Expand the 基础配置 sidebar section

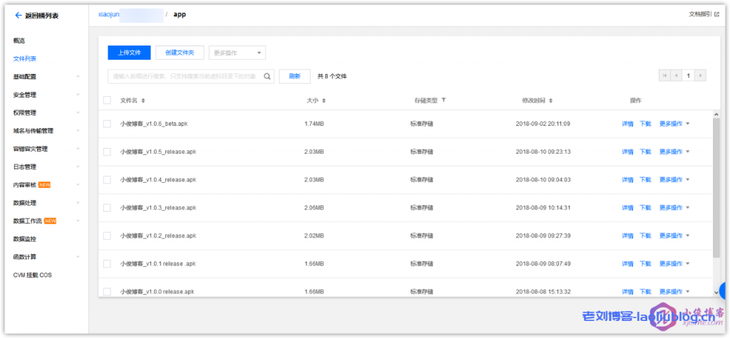click(43, 76)
